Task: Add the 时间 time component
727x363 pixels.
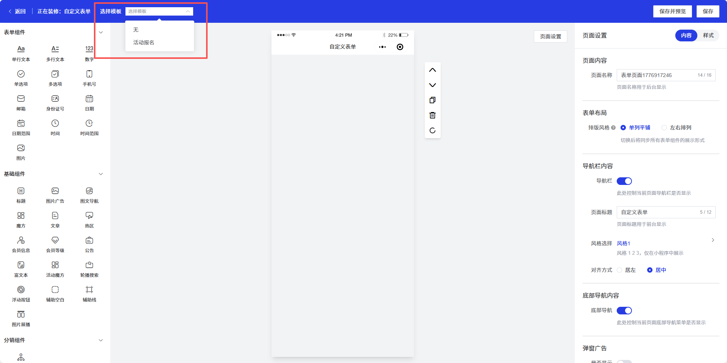Action: coord(55,128)
